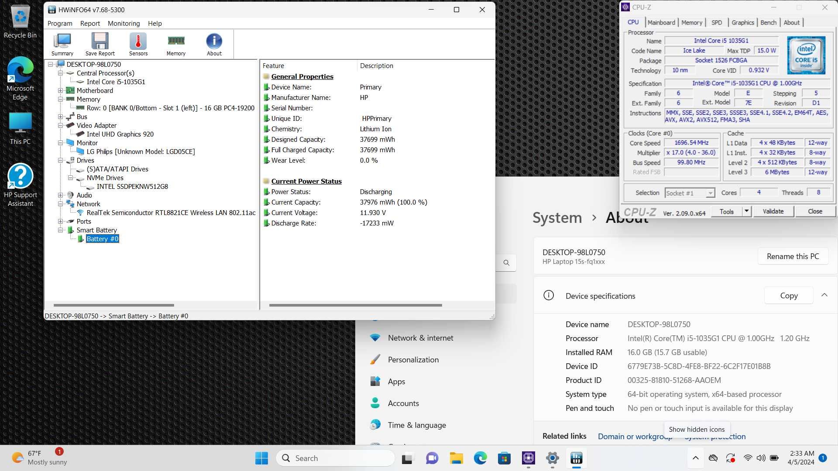Open Microsoft Store on the taskbar
Image resolution: width=838 pixels, height=471 pixels.
[x=504, y=458]
